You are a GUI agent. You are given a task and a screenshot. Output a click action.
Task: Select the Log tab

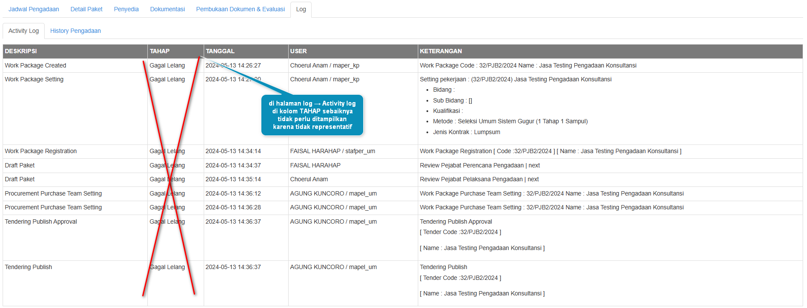[301, 9]
